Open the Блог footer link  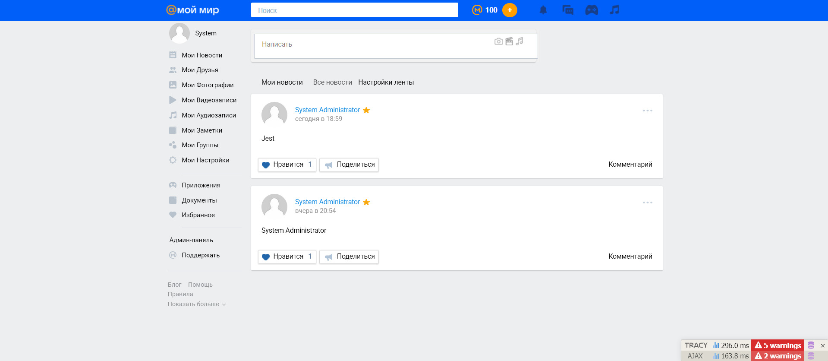click(x=174, y=285)
